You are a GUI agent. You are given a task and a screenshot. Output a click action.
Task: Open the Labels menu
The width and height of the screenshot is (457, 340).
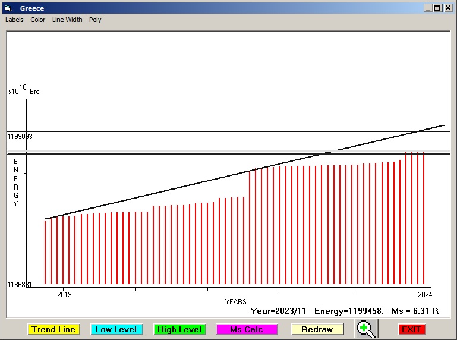(x=14, y=20)
